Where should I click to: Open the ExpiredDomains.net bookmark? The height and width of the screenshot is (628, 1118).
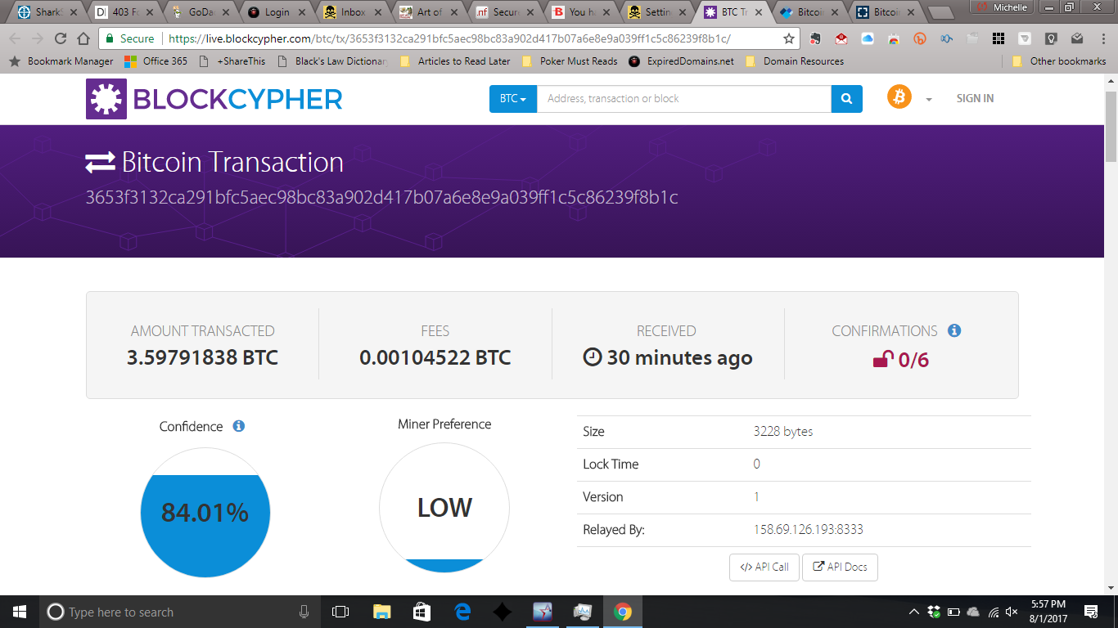(681, 61)
